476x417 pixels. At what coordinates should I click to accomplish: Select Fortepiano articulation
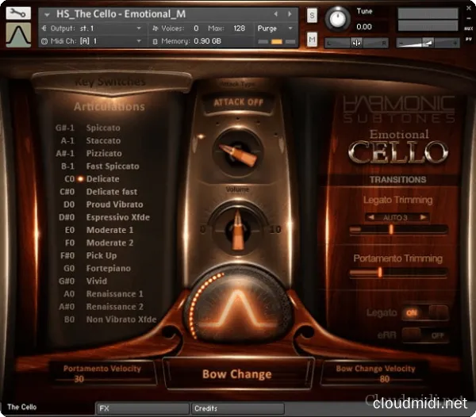click(x=109, y=269)
